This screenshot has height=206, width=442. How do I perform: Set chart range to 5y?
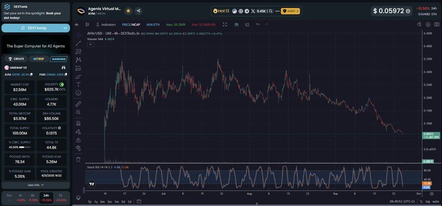[90, 201]
